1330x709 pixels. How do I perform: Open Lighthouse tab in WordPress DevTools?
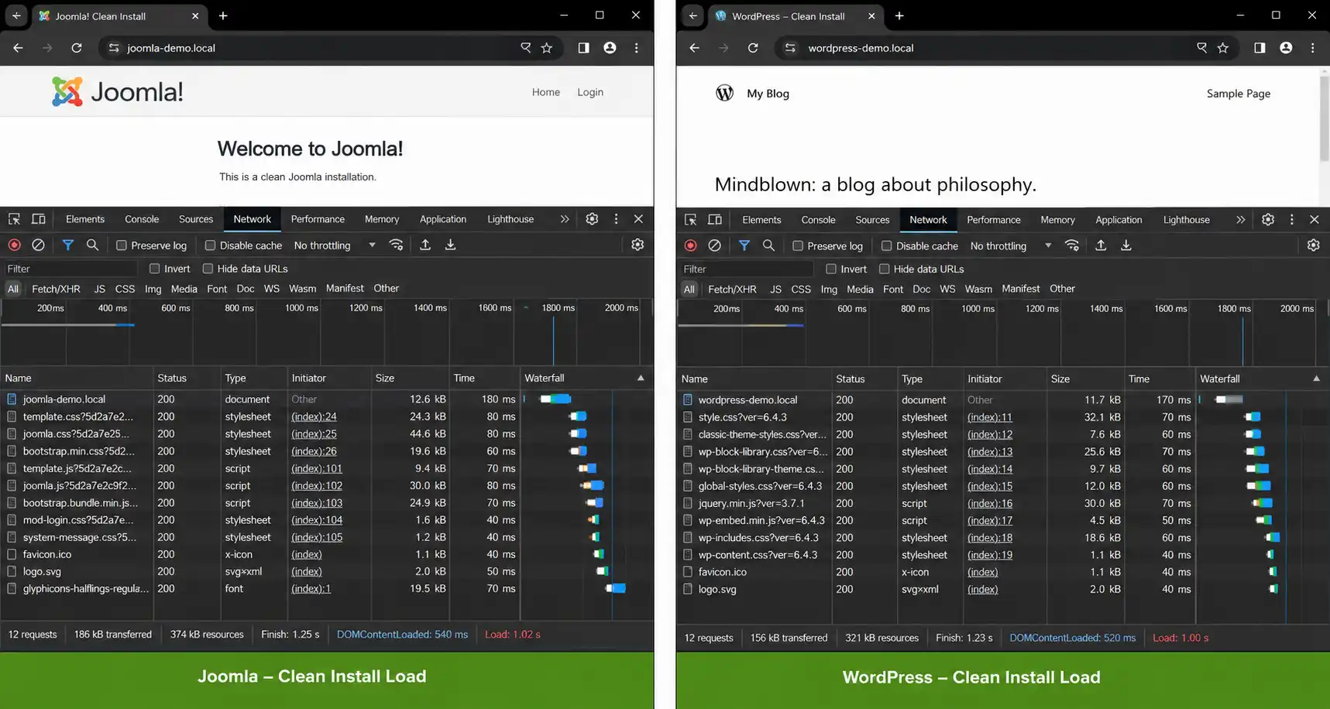pos(1186,220)
